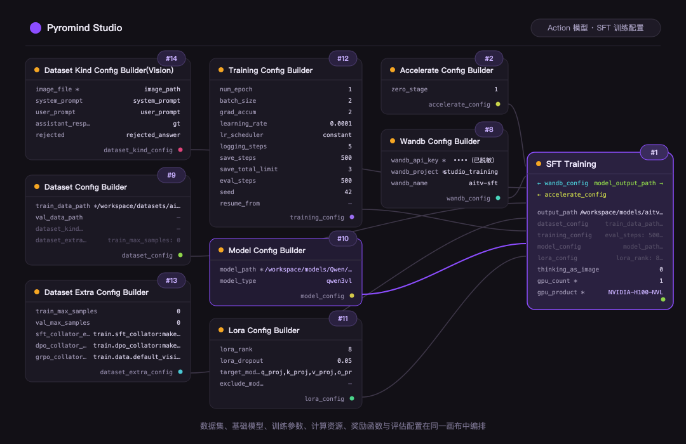Click the cyan dataset_extra_config output port

click(180, 372)
